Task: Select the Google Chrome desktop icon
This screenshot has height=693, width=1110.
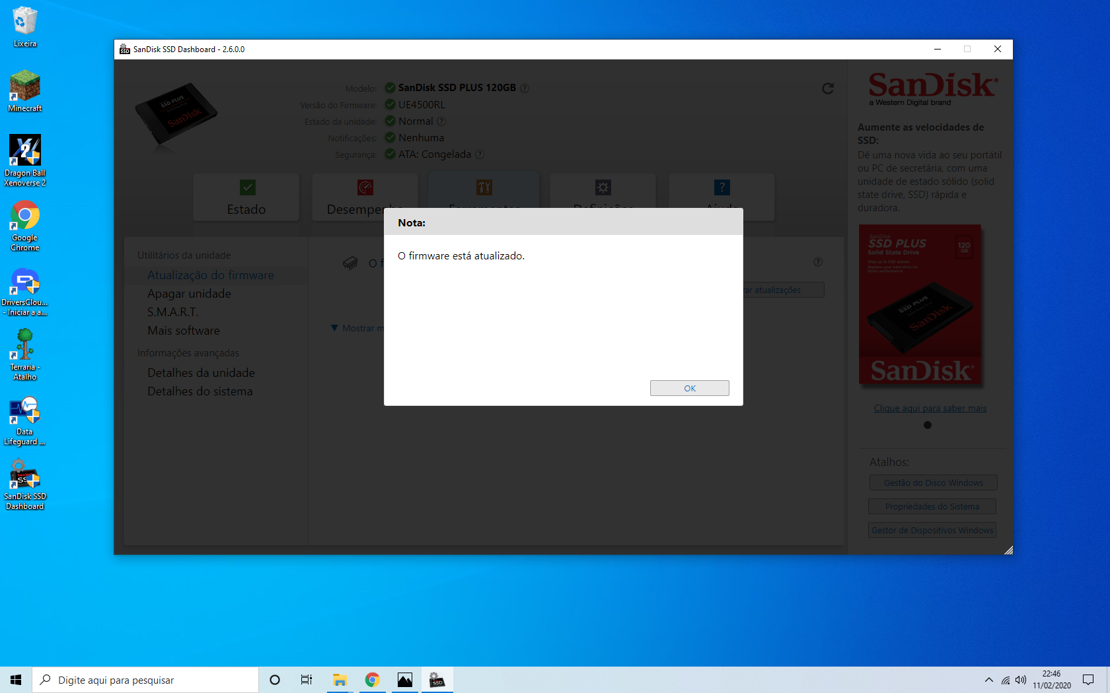Action: click(x=25, y=226)
